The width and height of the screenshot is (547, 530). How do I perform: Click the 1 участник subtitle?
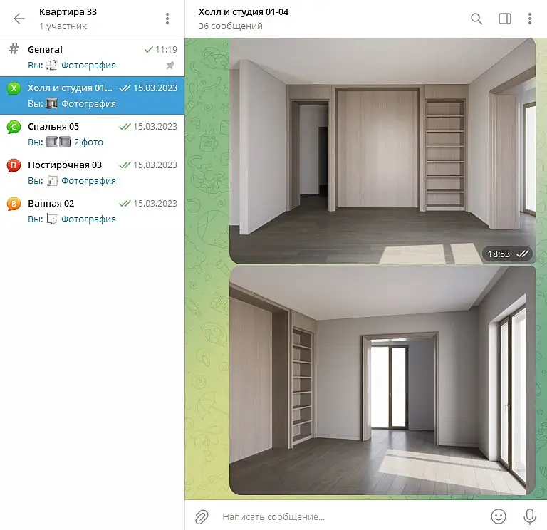(63, 26)
